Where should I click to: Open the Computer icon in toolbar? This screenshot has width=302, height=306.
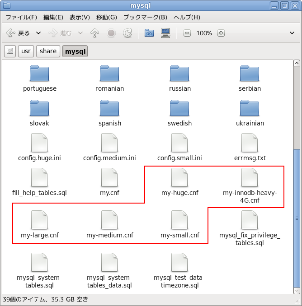point(165,33)
